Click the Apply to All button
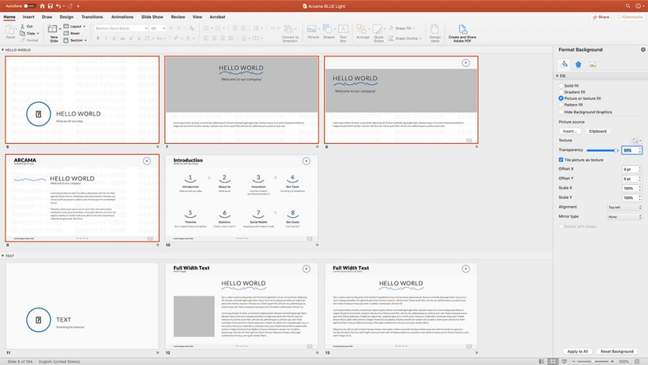648x365 pixels. coord(577,351)
